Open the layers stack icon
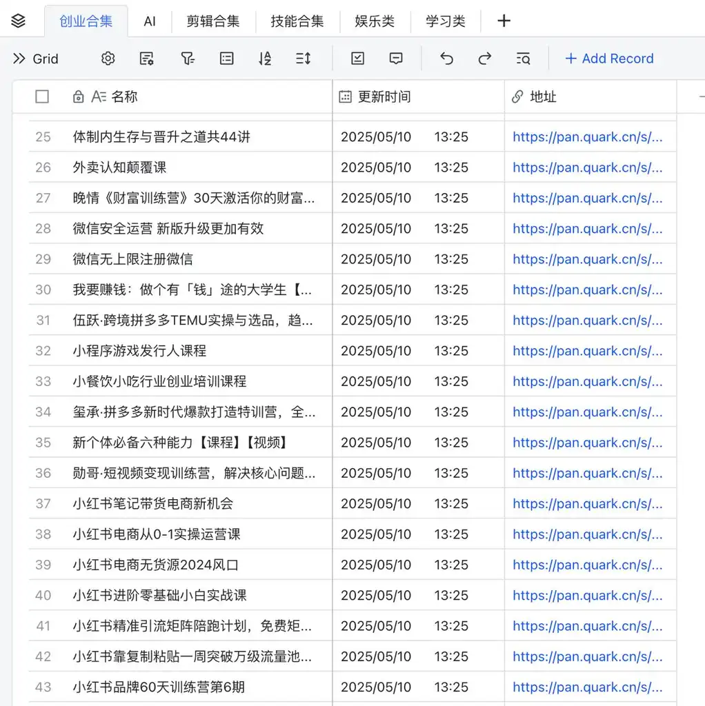Screen dimensions: 705x706 [x=18, y=21]
